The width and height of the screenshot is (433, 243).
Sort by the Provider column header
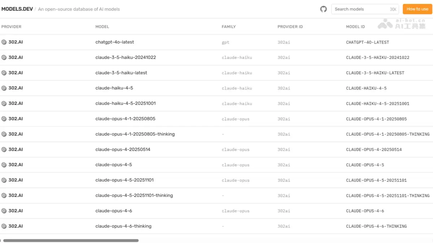pos(12,27)
